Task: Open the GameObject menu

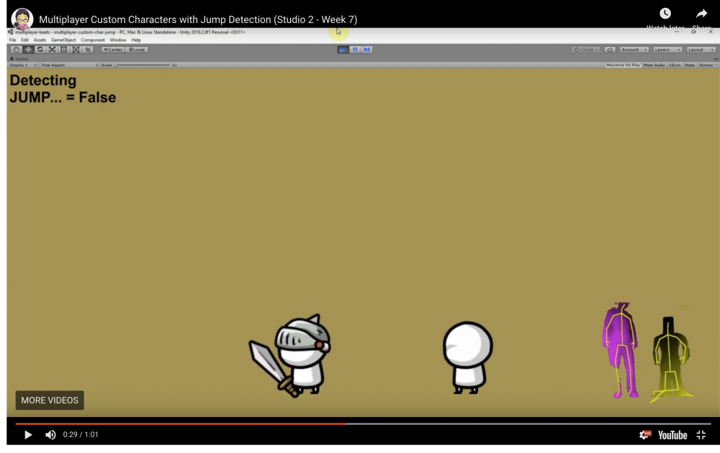Action: pyautogui.click(x=63, y=40)
